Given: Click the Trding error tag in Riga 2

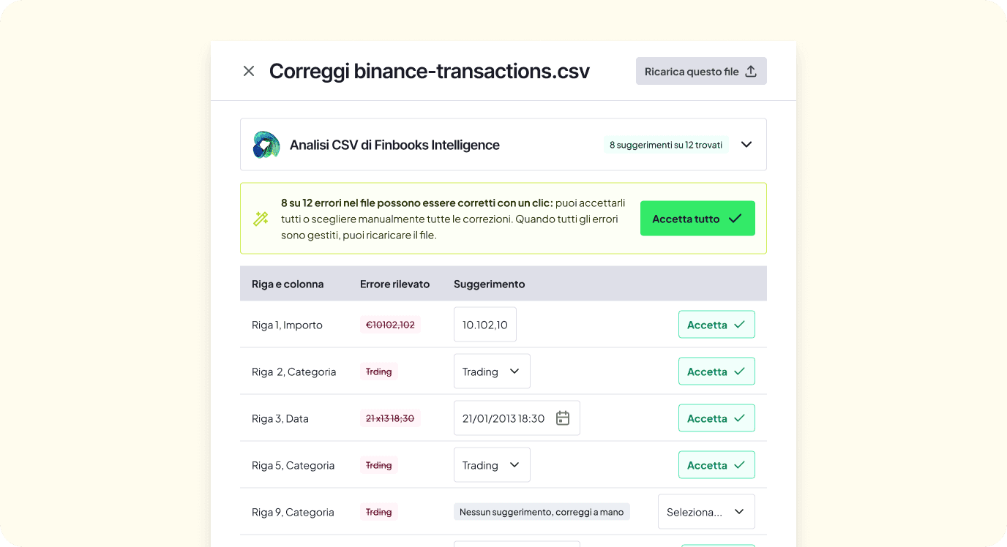Looking at the screenshot, I should 379,371.
